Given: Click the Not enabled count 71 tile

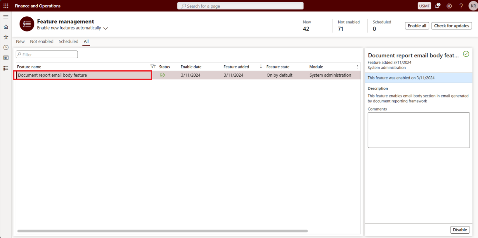Looking at the screenshot, I should click(349, 26).
